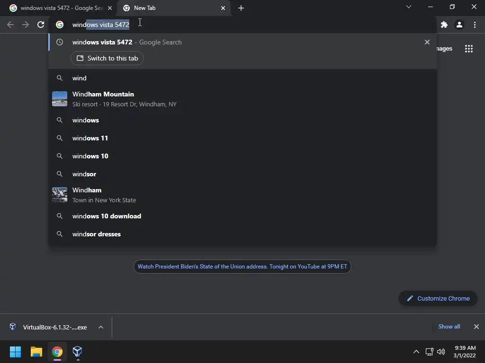
Task: Select the Windham Mountain suggestion
Action: pyautogui.click(x=242, y=99)
